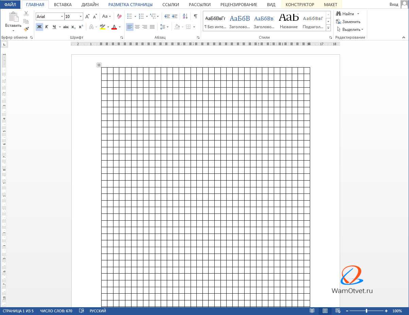
Task: Apply strikethrough formatting to text
Action: (x=66, y=27)
